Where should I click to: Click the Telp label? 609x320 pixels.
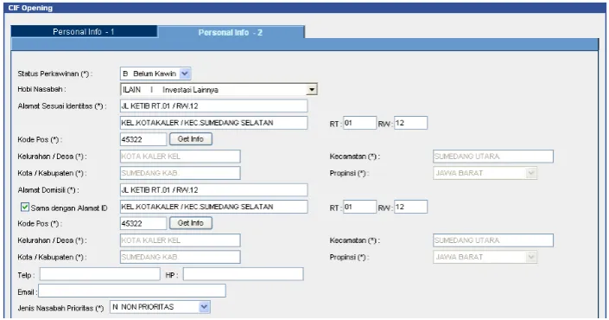26,275
